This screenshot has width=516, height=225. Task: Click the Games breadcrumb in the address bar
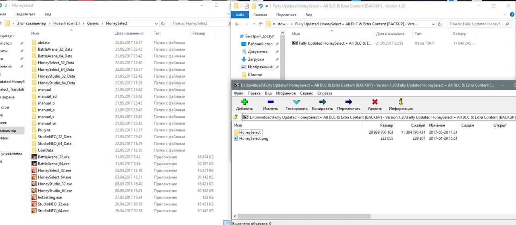pyautogui.click(x=93, y=24)
